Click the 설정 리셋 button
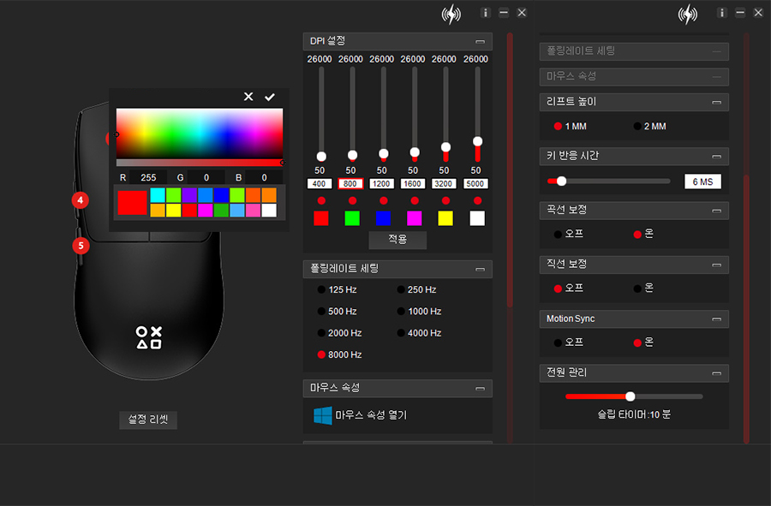The width and height of the screenshot is (771, 506). 148,420
